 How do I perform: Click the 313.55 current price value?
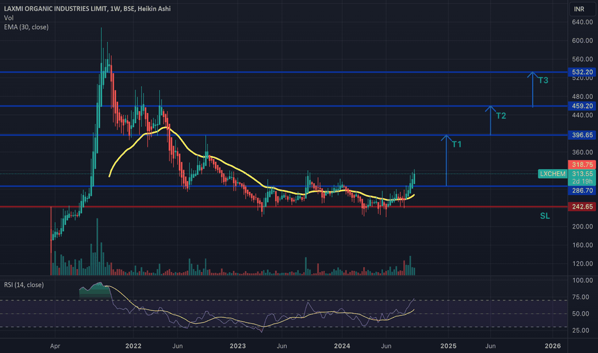(x=582, y=174)
